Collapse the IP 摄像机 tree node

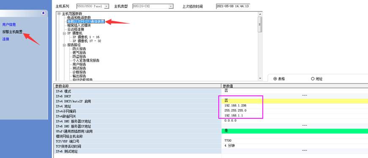pyautogui.click(x=64, y=33)
